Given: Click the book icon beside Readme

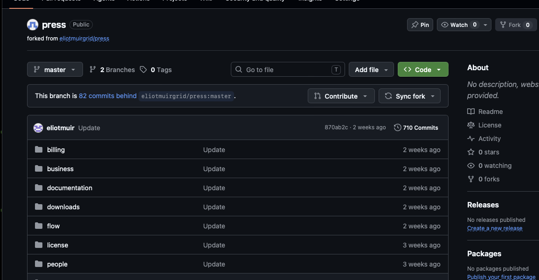Looking at the screenshot, I should (x=471, y=111).
